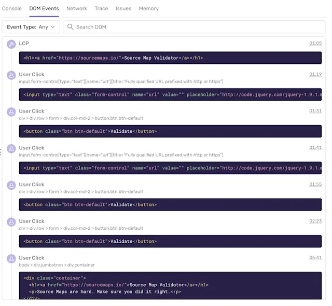Click the input code block at 01:19

click(170, 94)
